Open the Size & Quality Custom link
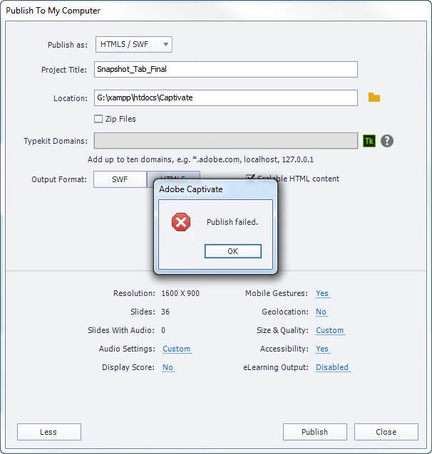This screenshot has width=432, height=454. point(329,330)
